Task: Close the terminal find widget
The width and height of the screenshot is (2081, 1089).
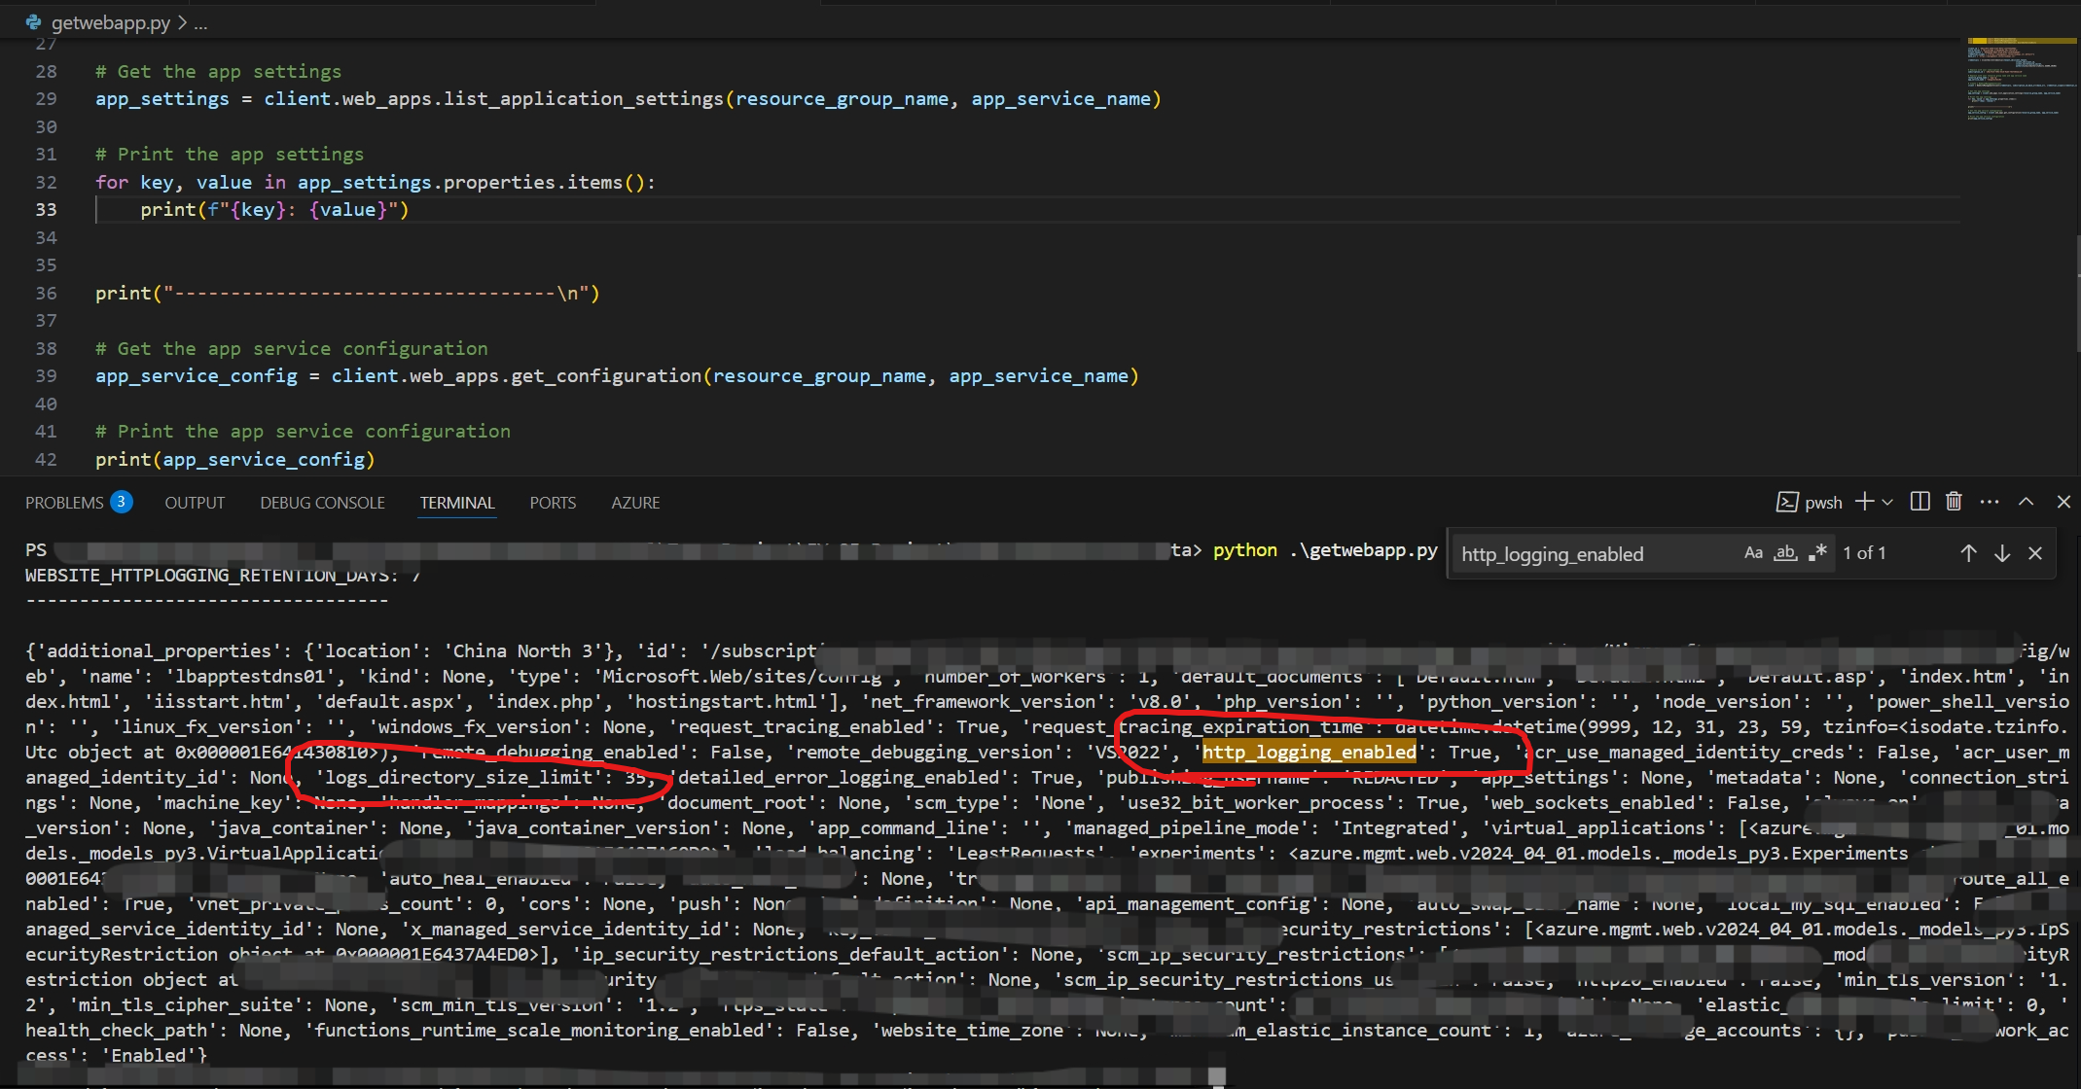Action: coord(2035,553)
